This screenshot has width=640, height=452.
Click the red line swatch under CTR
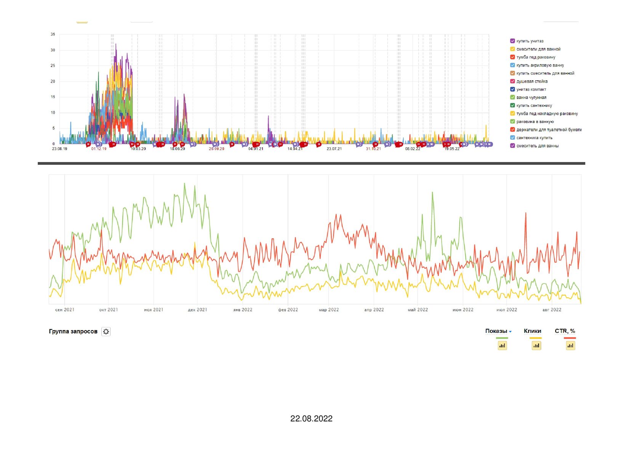tap(570, 338)
